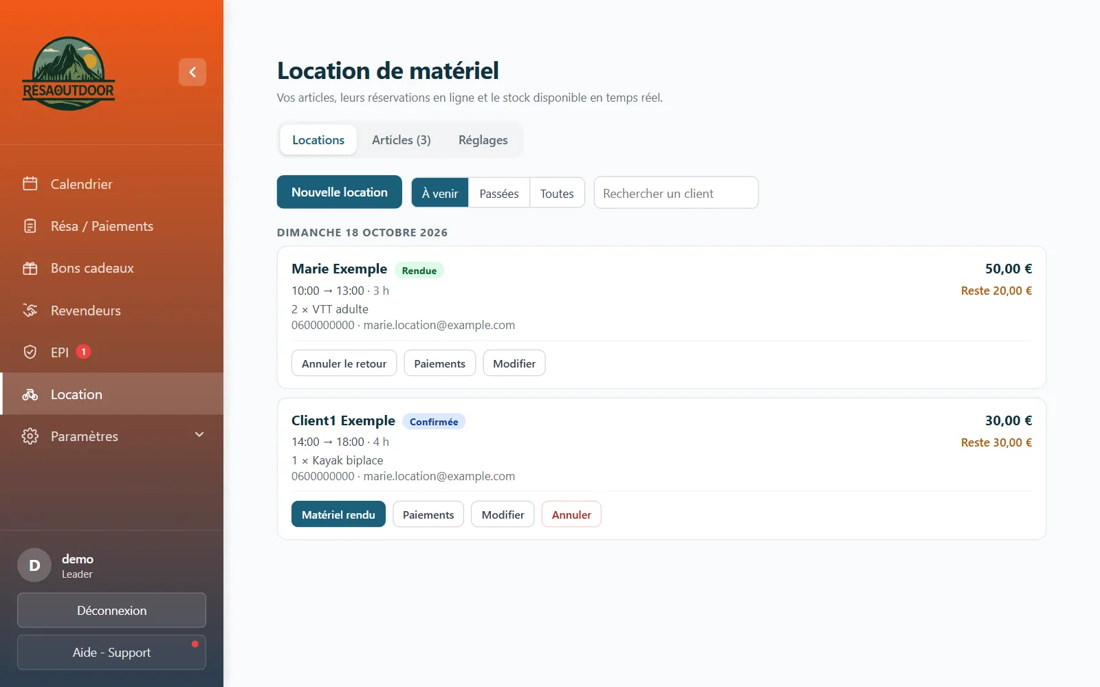Viewport: 1100px width, 687px height.
Task: Click the Revendeurs handshake icon
Action: pyautogui.click(x=30, y=310)
